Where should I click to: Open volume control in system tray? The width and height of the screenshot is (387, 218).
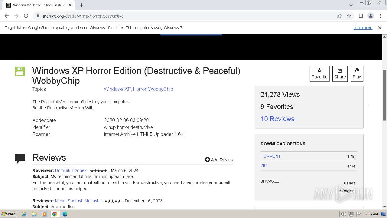[x=343, y=214]
